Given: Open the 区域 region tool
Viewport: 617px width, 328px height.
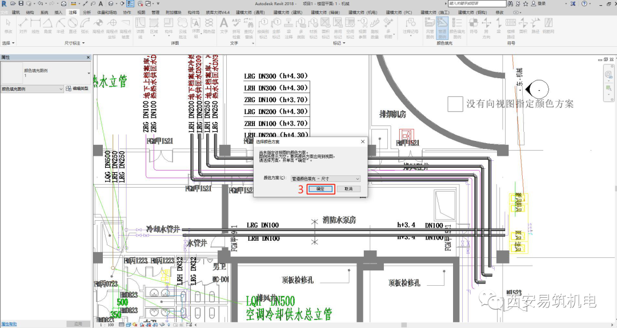Looking at the screenshot, I should (x=154, y=27).
